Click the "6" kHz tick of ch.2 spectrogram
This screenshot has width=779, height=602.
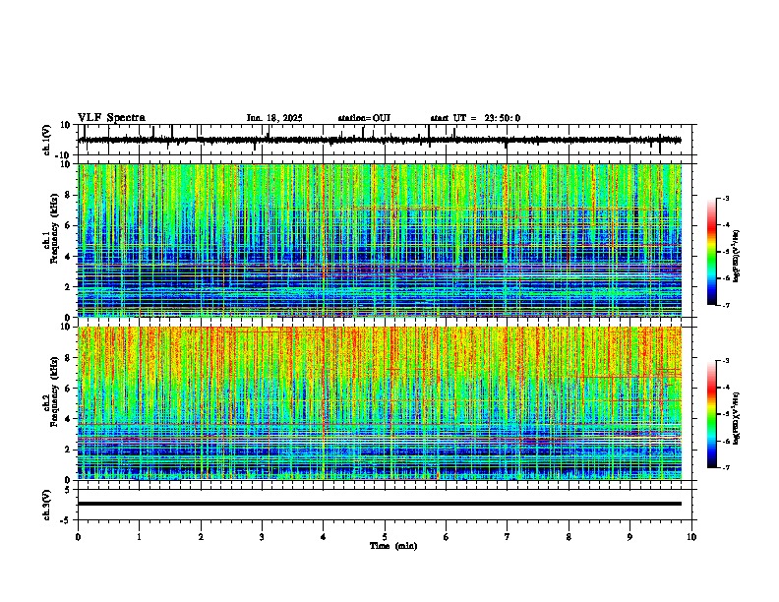68,388
